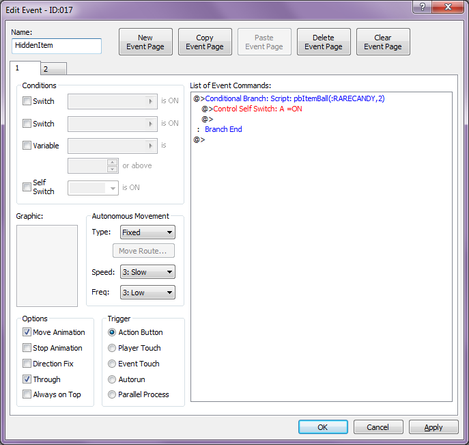
Task: Cancel the event editing dialog
Action: pos(378,427)
